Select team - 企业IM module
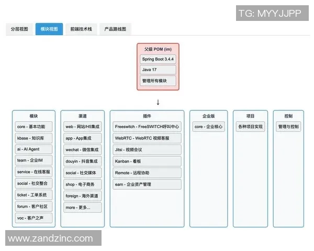The image size is (314, 251). click(33, 161)
